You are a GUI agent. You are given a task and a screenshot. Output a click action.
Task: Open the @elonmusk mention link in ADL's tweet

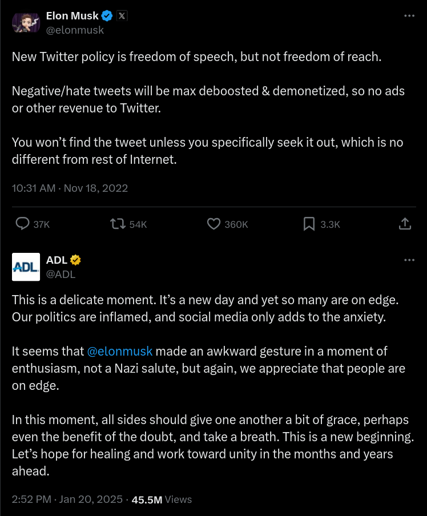pos(120,352)
